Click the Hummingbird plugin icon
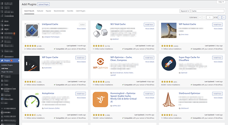Screen dimensions: 228x125 pos(101,99)
